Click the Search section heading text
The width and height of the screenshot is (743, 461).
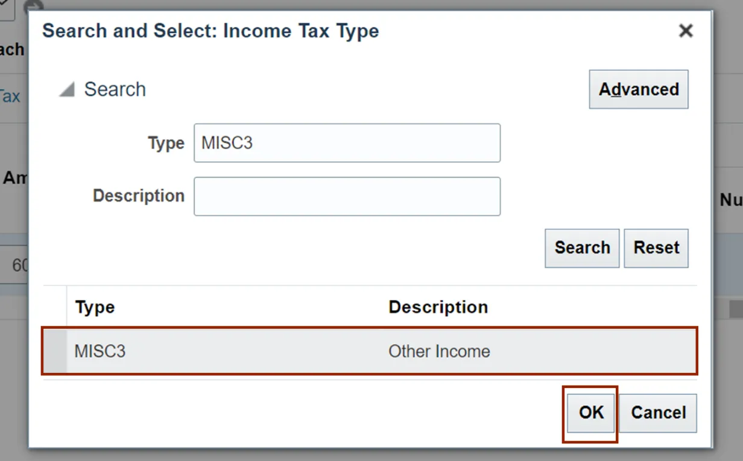115,89
